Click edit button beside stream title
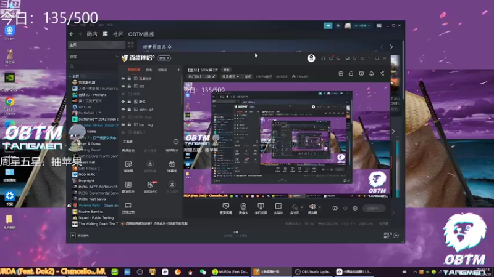The image size is (494, 277). 227,70
